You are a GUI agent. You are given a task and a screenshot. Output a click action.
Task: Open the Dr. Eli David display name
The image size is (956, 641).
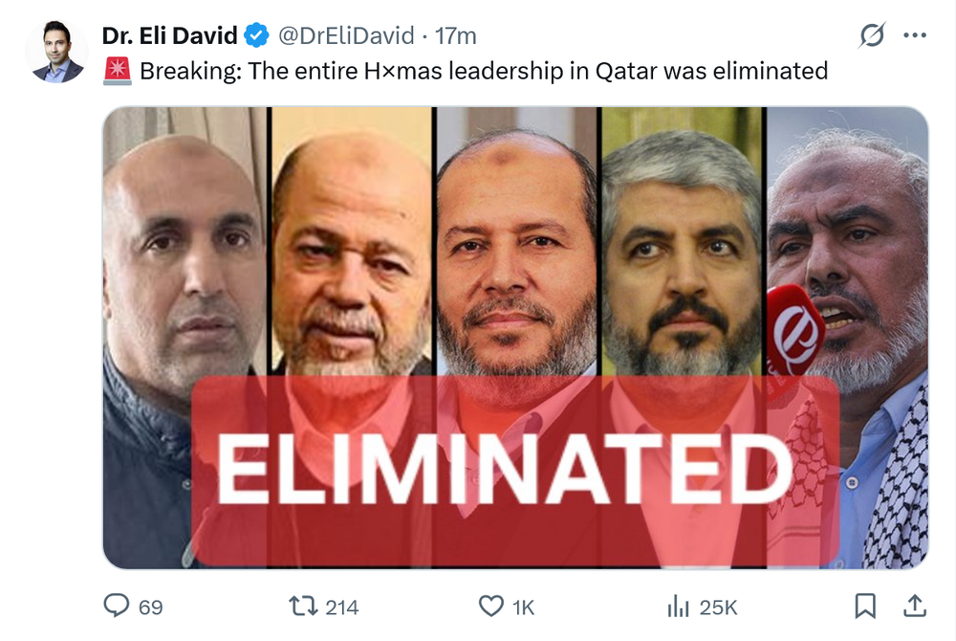tap(169, 35)
